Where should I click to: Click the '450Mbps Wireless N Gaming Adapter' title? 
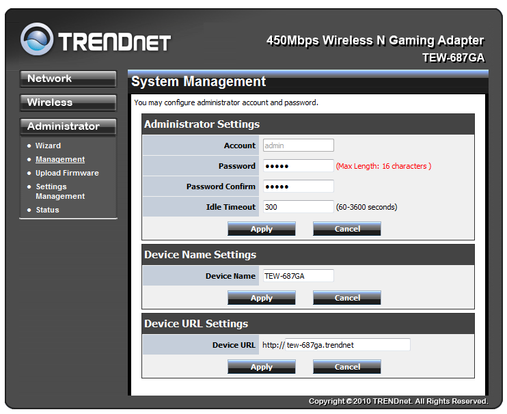pyautogui.click(x=375, y=41)
